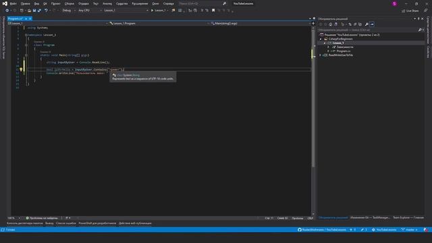The image size is (432, 243).
Task: Expand the Зависимости node
Action: coord(328,47)
